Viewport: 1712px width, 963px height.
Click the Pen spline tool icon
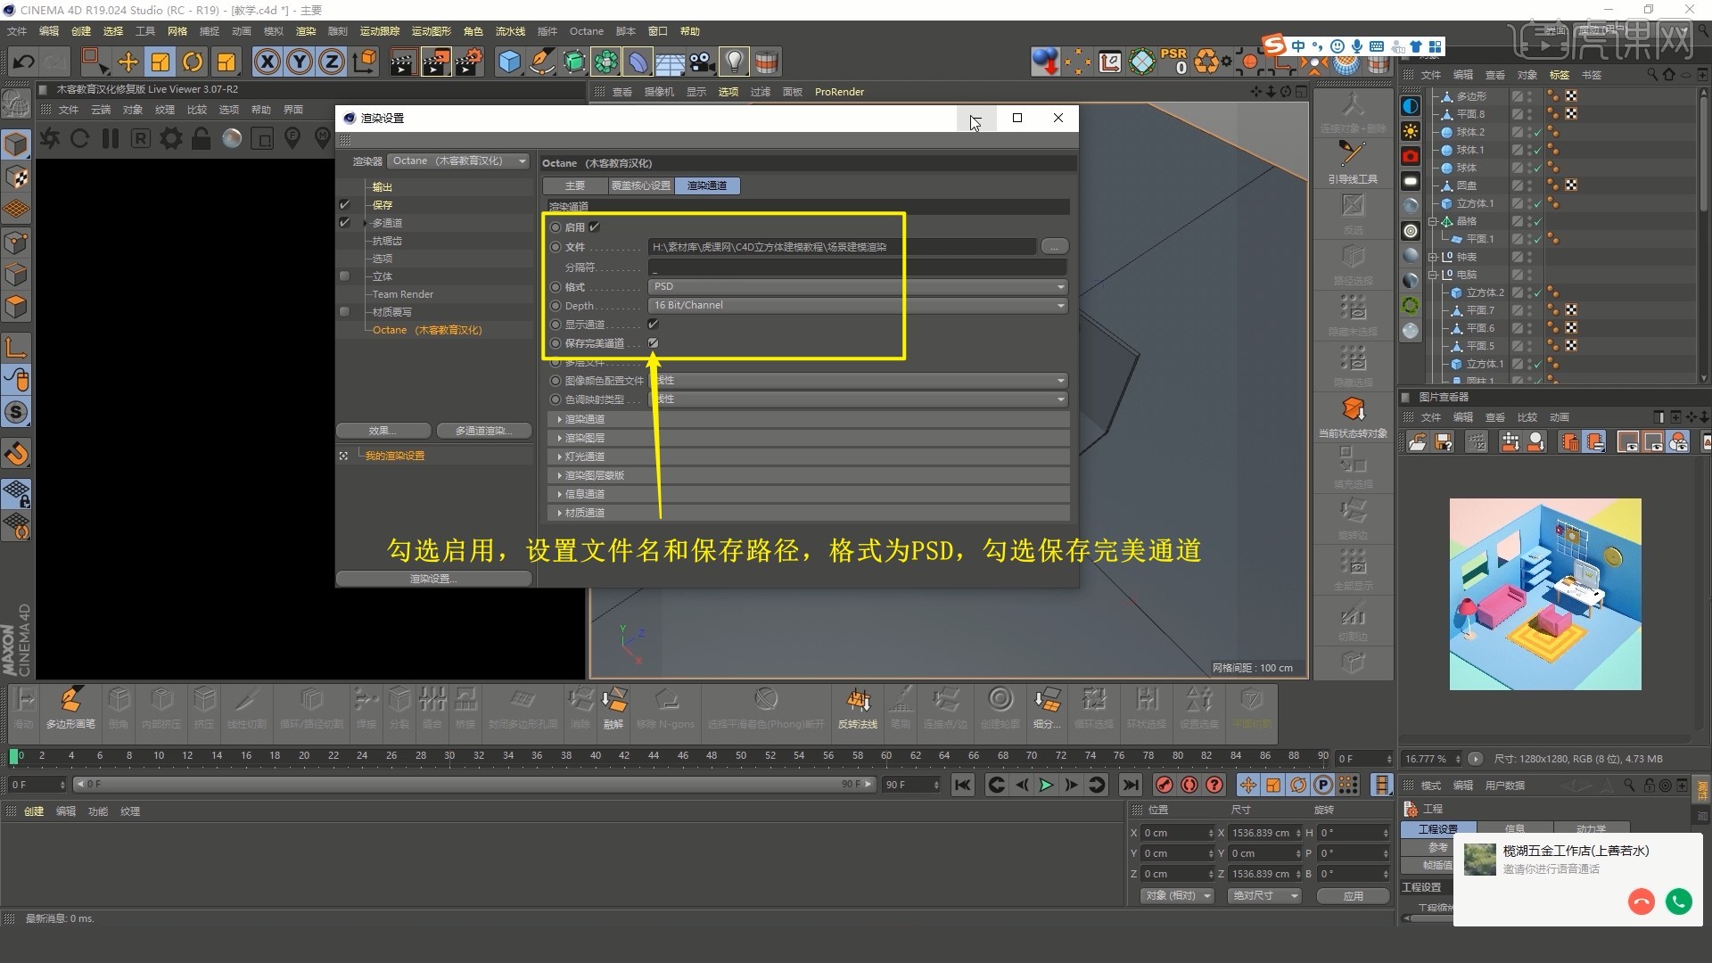(x=541, y=62)
